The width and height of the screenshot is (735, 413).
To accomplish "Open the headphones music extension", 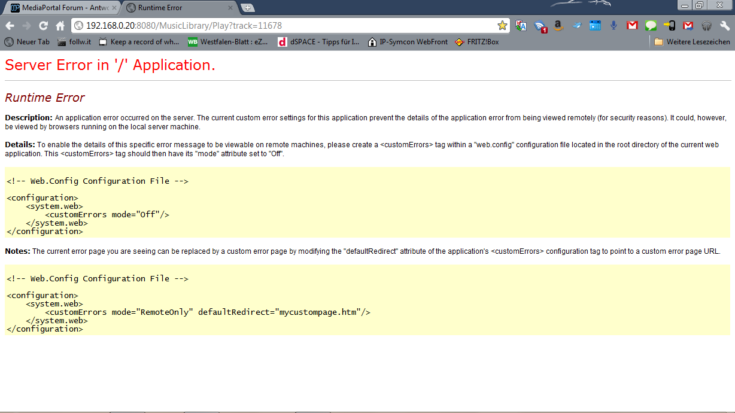I will [x=707, y=26].
